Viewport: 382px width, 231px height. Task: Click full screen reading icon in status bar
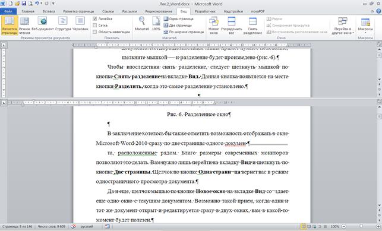pyautogui.click(x=309, y=226)
